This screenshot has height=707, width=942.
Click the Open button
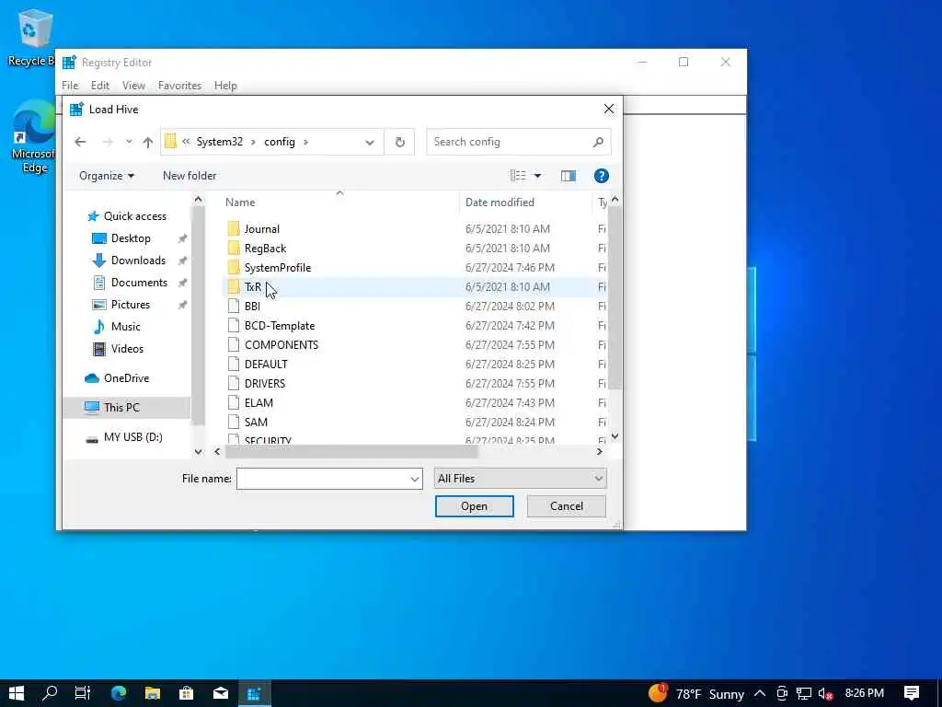tap(474, 506)
